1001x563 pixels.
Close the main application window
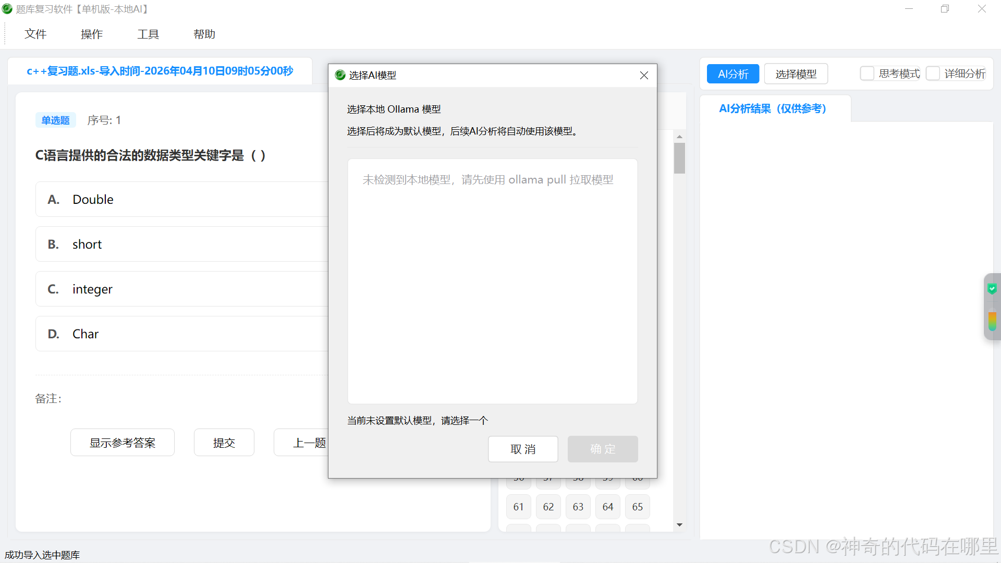click(x=982, y=9)
